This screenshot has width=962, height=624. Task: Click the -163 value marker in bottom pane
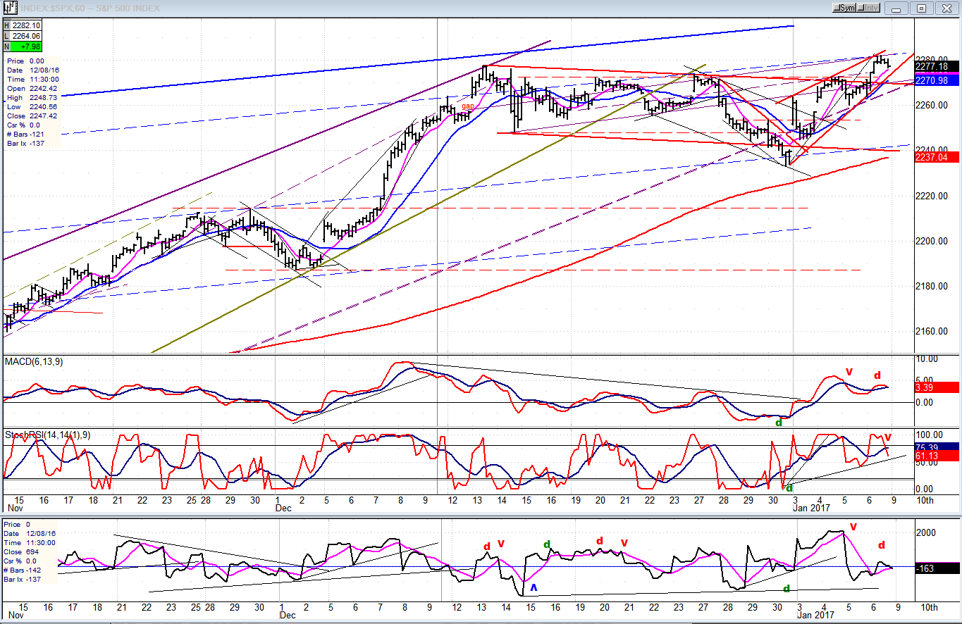[x=935, y=568]
